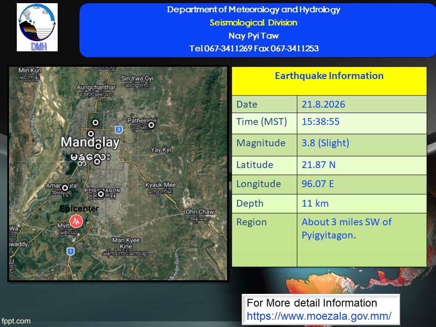
Task: Click the Sin Ywa Gyi map label
Action: tap(137, 79)
